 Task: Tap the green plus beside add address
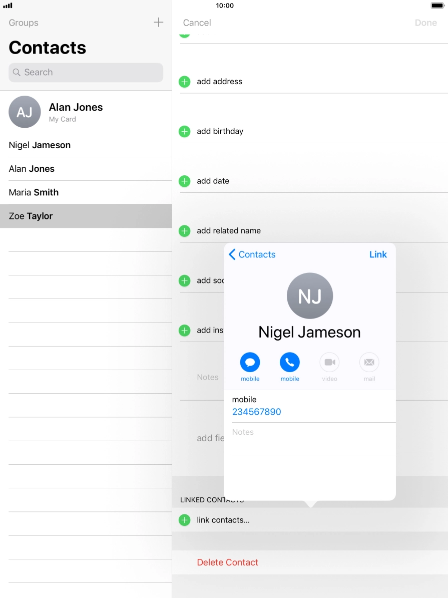[185, 82]
